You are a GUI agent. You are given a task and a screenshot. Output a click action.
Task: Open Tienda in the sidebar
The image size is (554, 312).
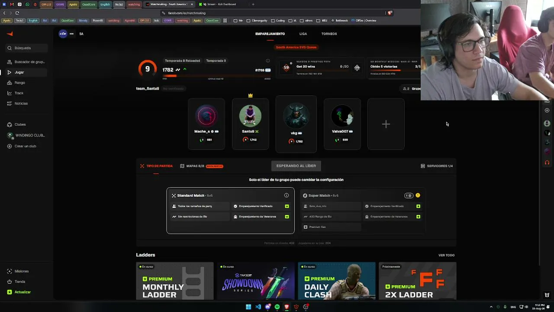click(26, 282)
